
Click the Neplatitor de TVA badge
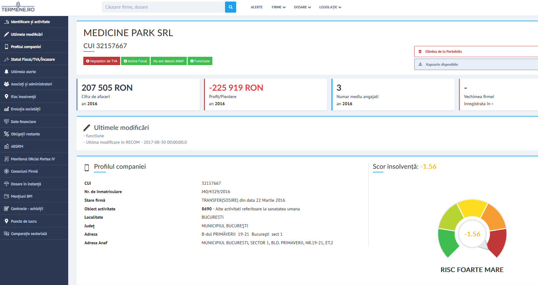tap(102, 61)
